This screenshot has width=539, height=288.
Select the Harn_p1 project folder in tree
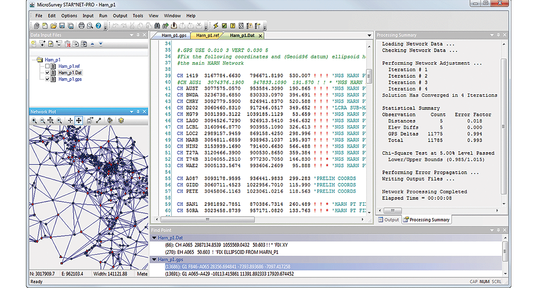coord(52,60)
